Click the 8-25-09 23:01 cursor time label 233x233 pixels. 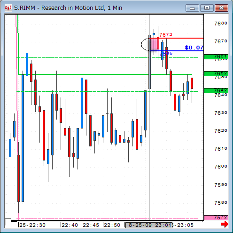pyautogui.click(x=149, y=225)
